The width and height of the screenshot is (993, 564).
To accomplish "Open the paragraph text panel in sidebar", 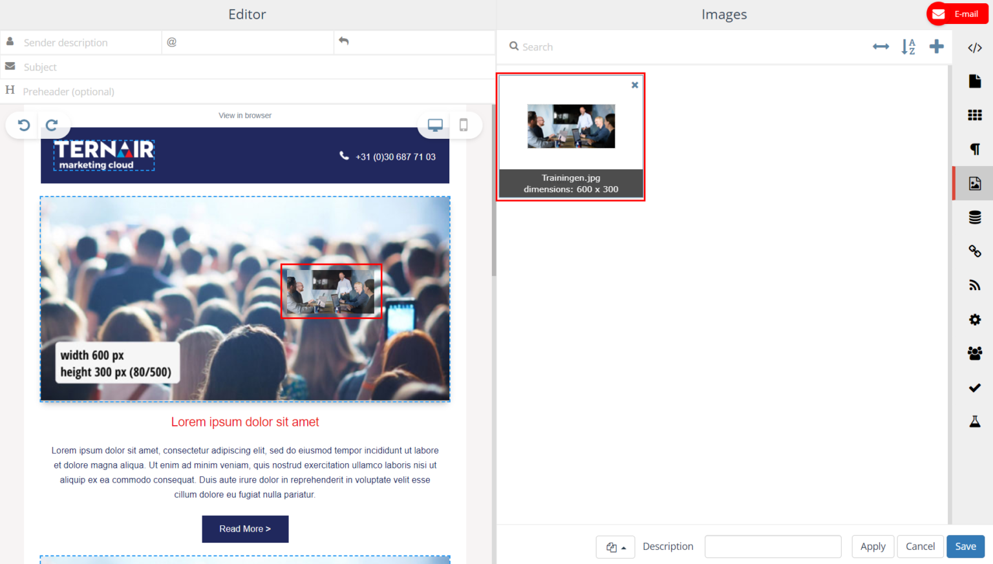I will (x=975, y=149).
